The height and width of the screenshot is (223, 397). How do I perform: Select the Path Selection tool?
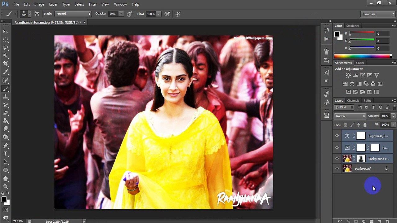point(6,162)
